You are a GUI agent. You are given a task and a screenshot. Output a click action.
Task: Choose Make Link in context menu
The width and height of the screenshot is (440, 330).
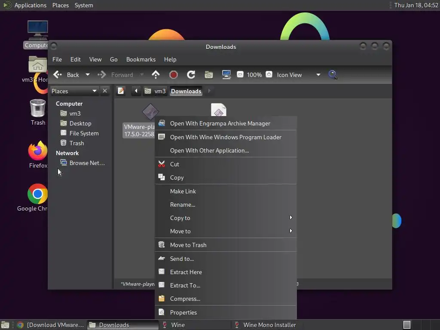click(x=226, y=191)
